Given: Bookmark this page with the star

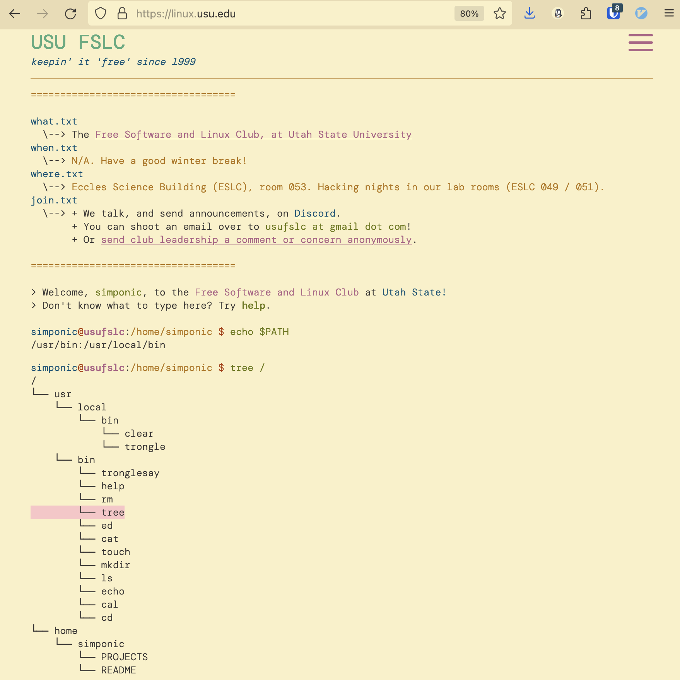Looking at the screenshot, I should [x=500, y=14].
